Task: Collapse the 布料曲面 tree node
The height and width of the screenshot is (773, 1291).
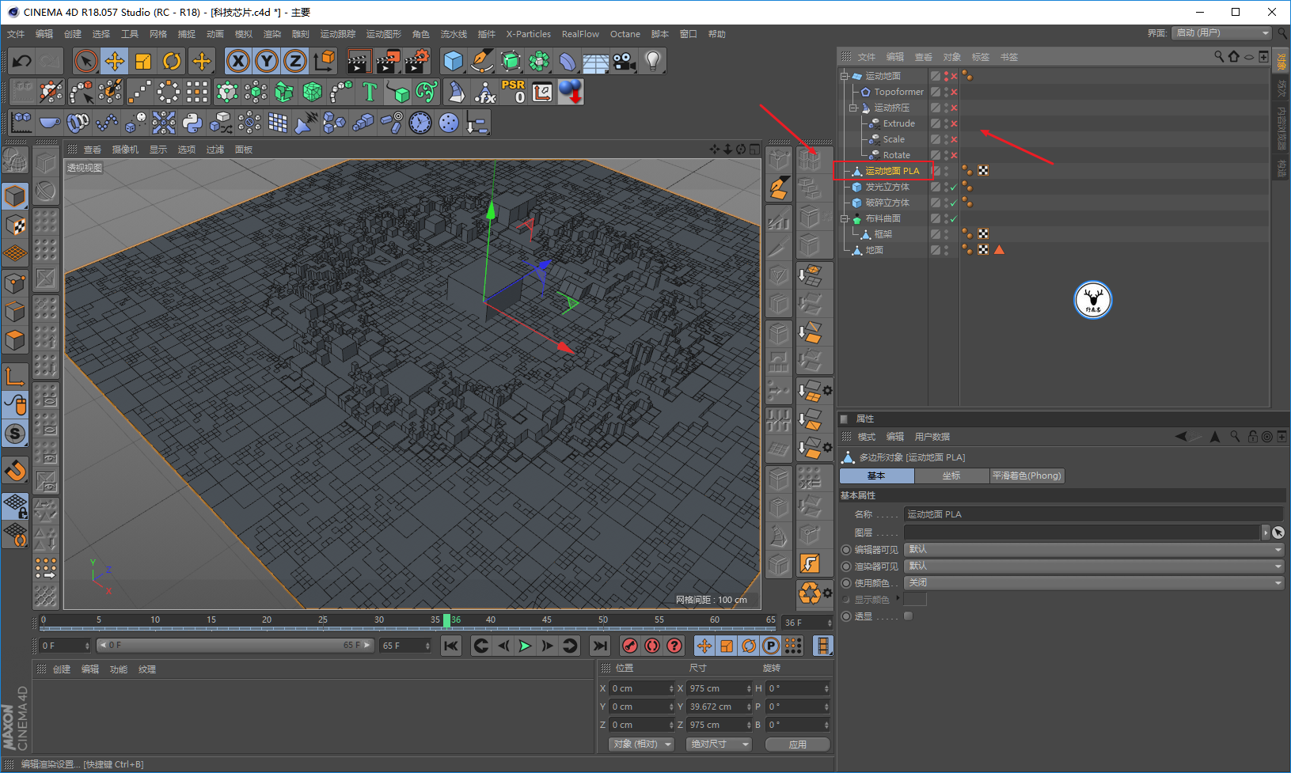Action: coord(844,218)
